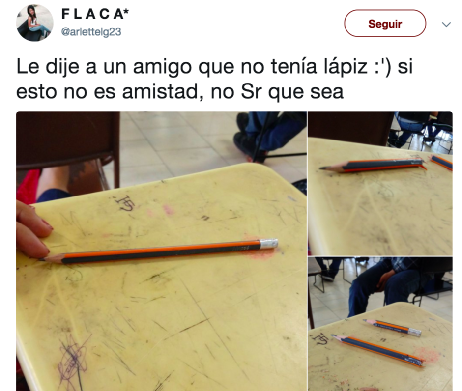The image size is (462, 391).
Task: Open the top-right photo of the broken pencil
Action: click(x=380, y=183)
